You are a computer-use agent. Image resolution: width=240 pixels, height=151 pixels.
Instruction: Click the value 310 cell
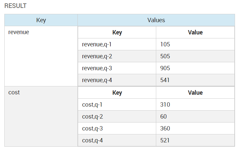click(195, 105)
